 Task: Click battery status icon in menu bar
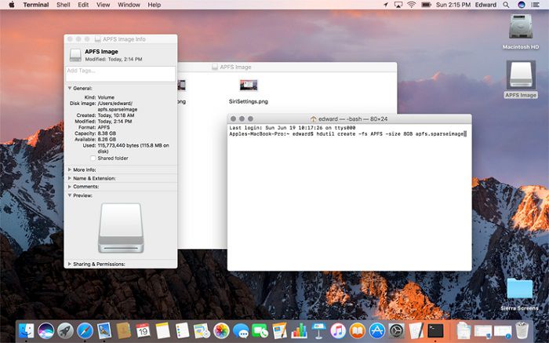coord(426,5)
